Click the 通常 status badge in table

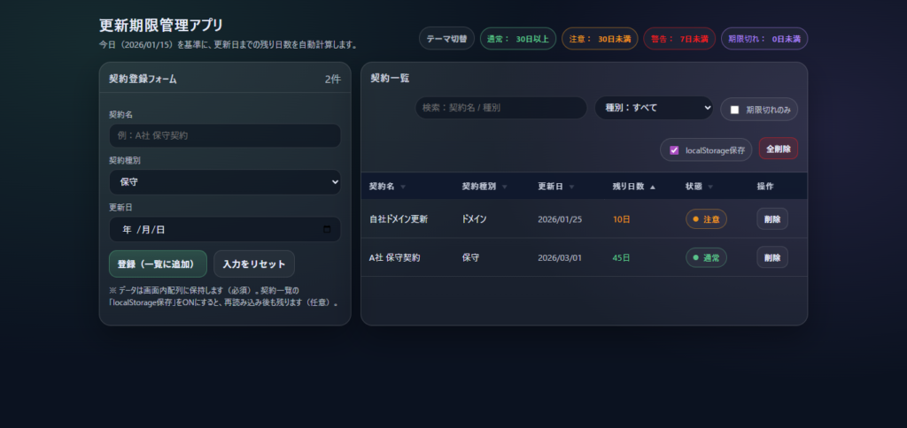pos(706,257)
